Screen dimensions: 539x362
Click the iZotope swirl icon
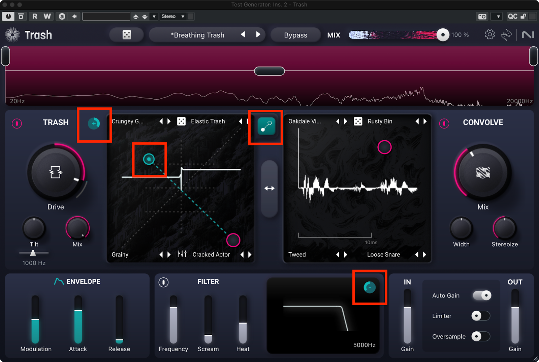click(506, 35)
